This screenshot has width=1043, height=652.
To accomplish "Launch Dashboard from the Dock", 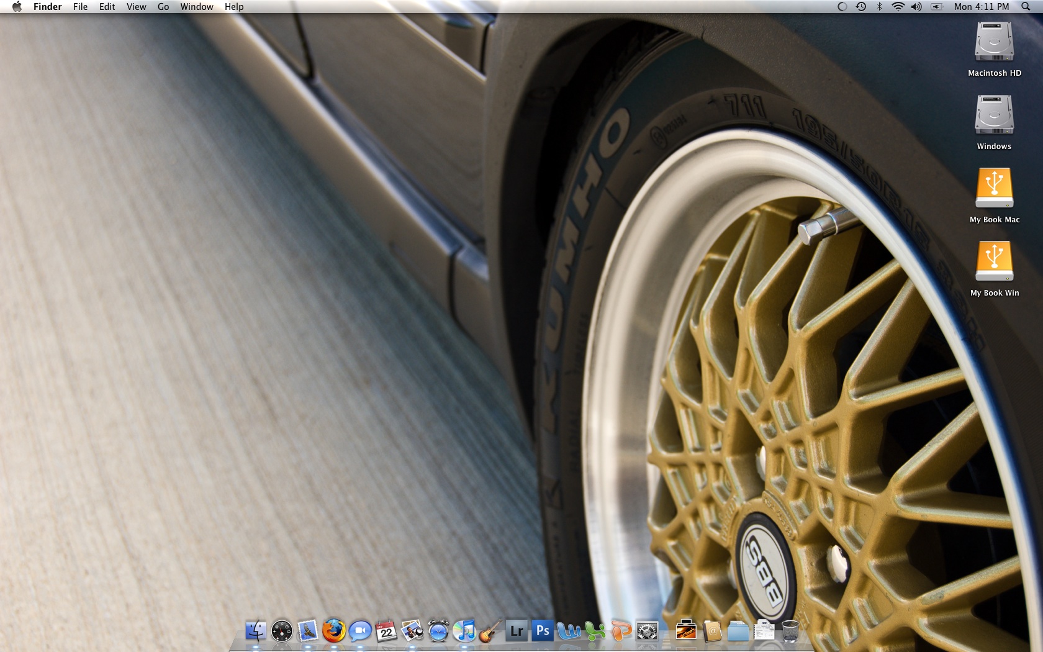I will point(282,631).
